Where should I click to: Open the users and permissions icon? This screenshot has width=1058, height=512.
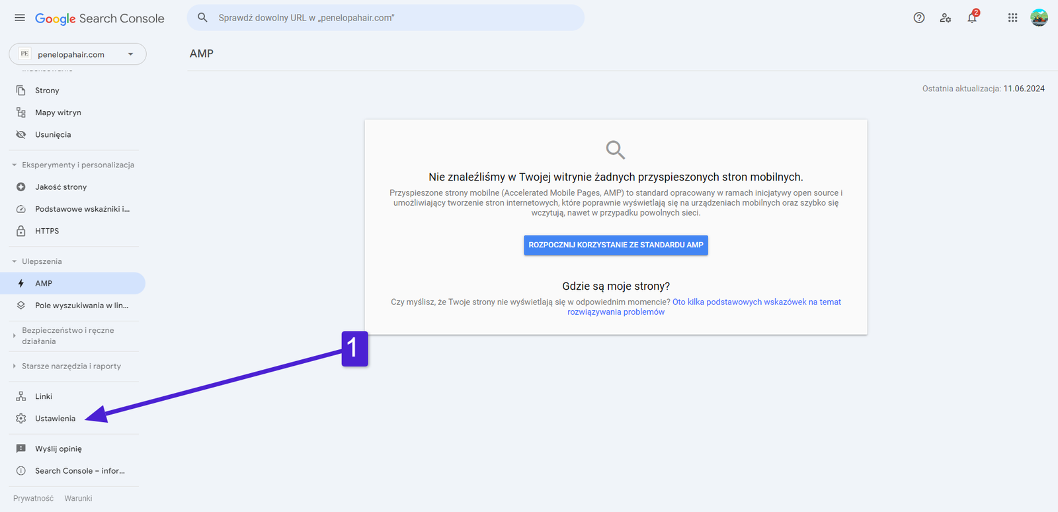pyautogui.click(x=945, y=18)
